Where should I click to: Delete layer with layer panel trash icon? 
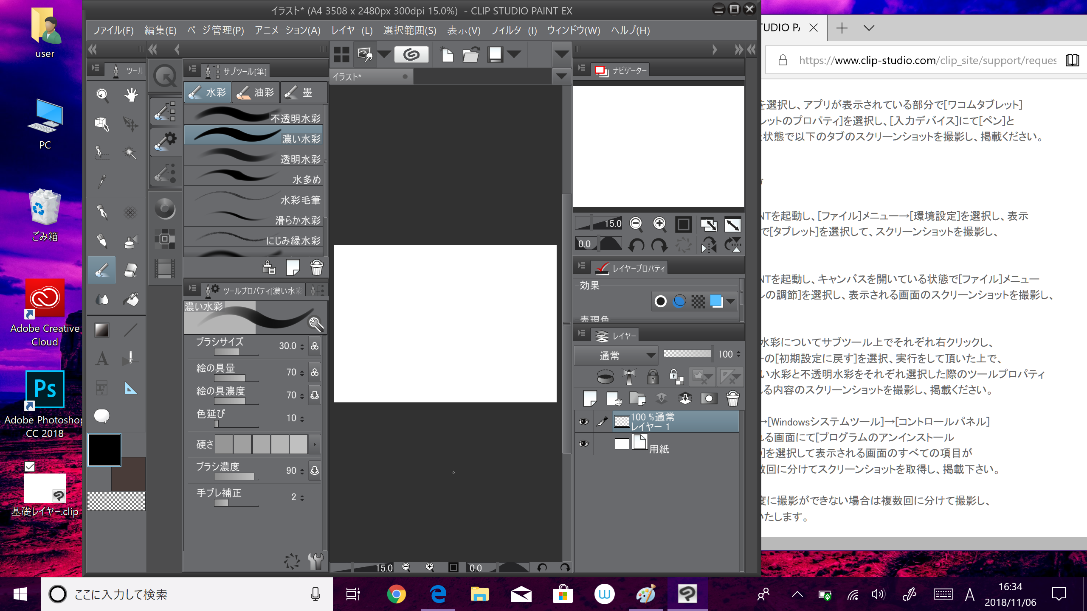tap(732, 399)
